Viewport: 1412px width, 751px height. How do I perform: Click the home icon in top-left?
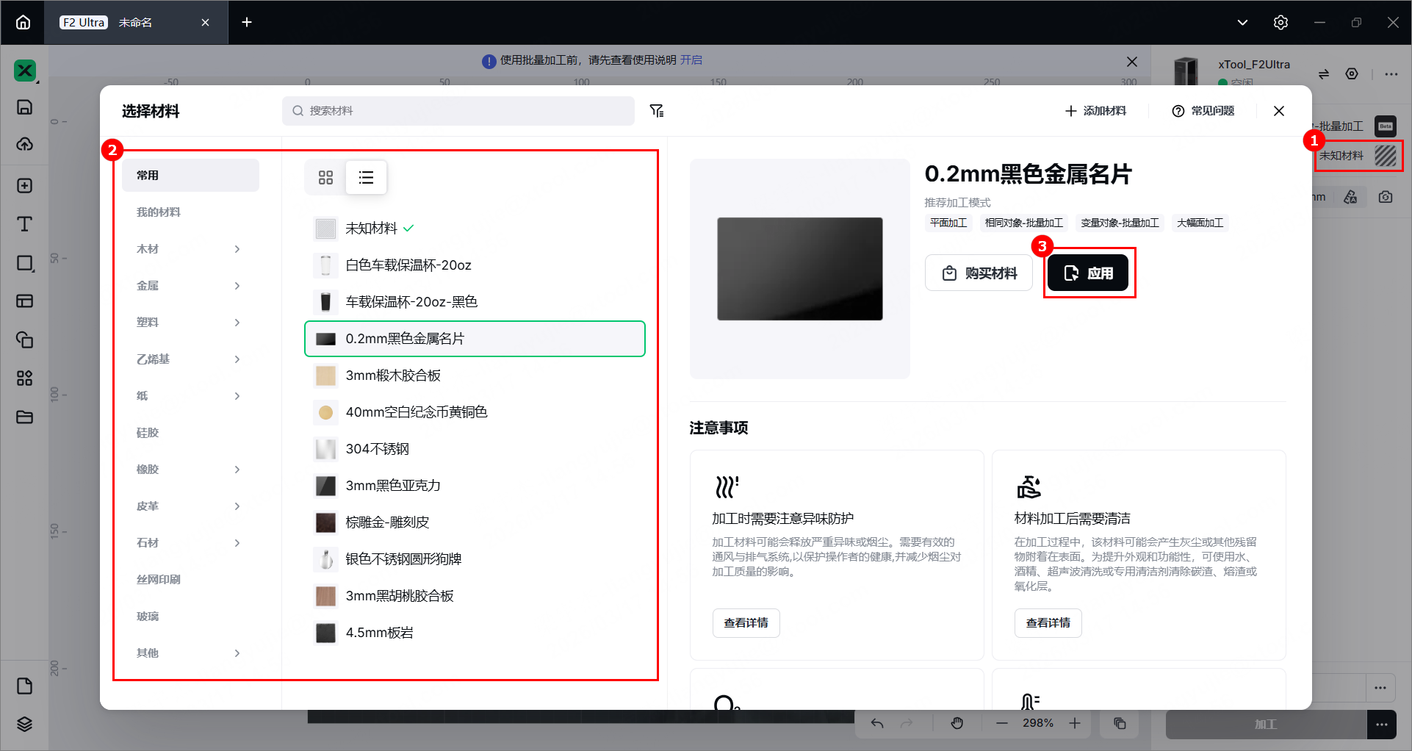tap(23, 23)
